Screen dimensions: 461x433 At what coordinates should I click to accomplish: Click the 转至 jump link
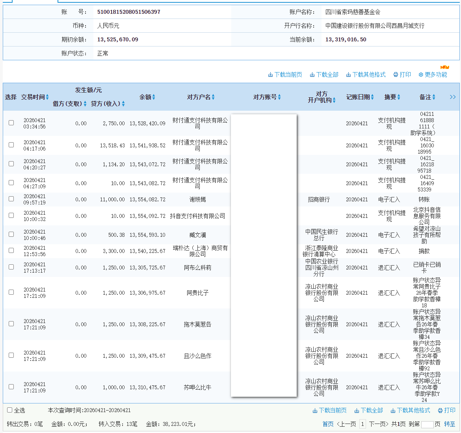tap(450, 424)
